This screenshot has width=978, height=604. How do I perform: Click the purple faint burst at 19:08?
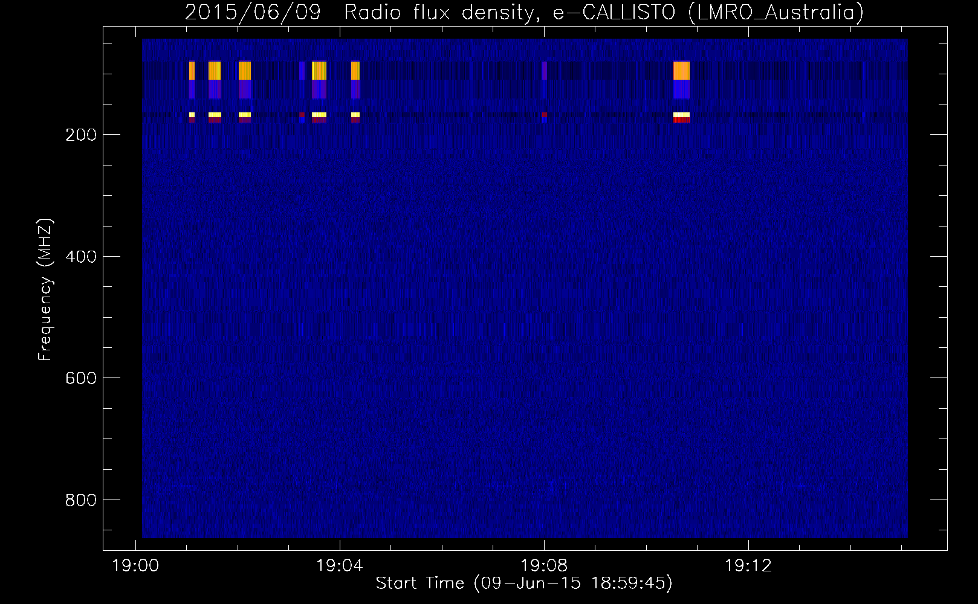pos(545,71)
